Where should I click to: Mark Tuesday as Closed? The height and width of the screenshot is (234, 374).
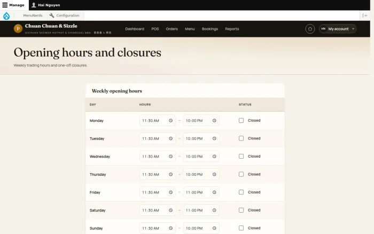pos(241,138)
